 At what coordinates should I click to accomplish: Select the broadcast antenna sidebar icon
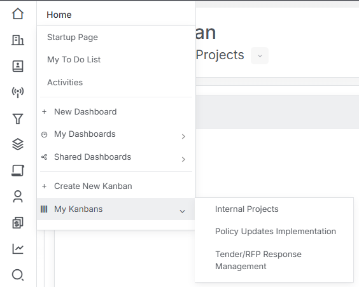click(18, 92)
